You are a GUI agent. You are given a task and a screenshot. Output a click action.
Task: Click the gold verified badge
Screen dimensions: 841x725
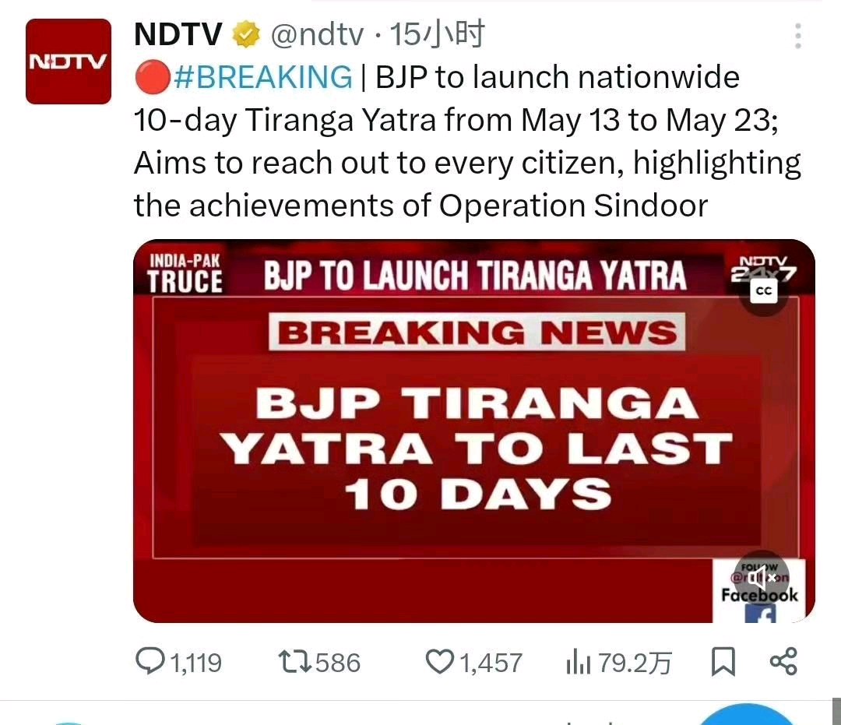point(246,35)
